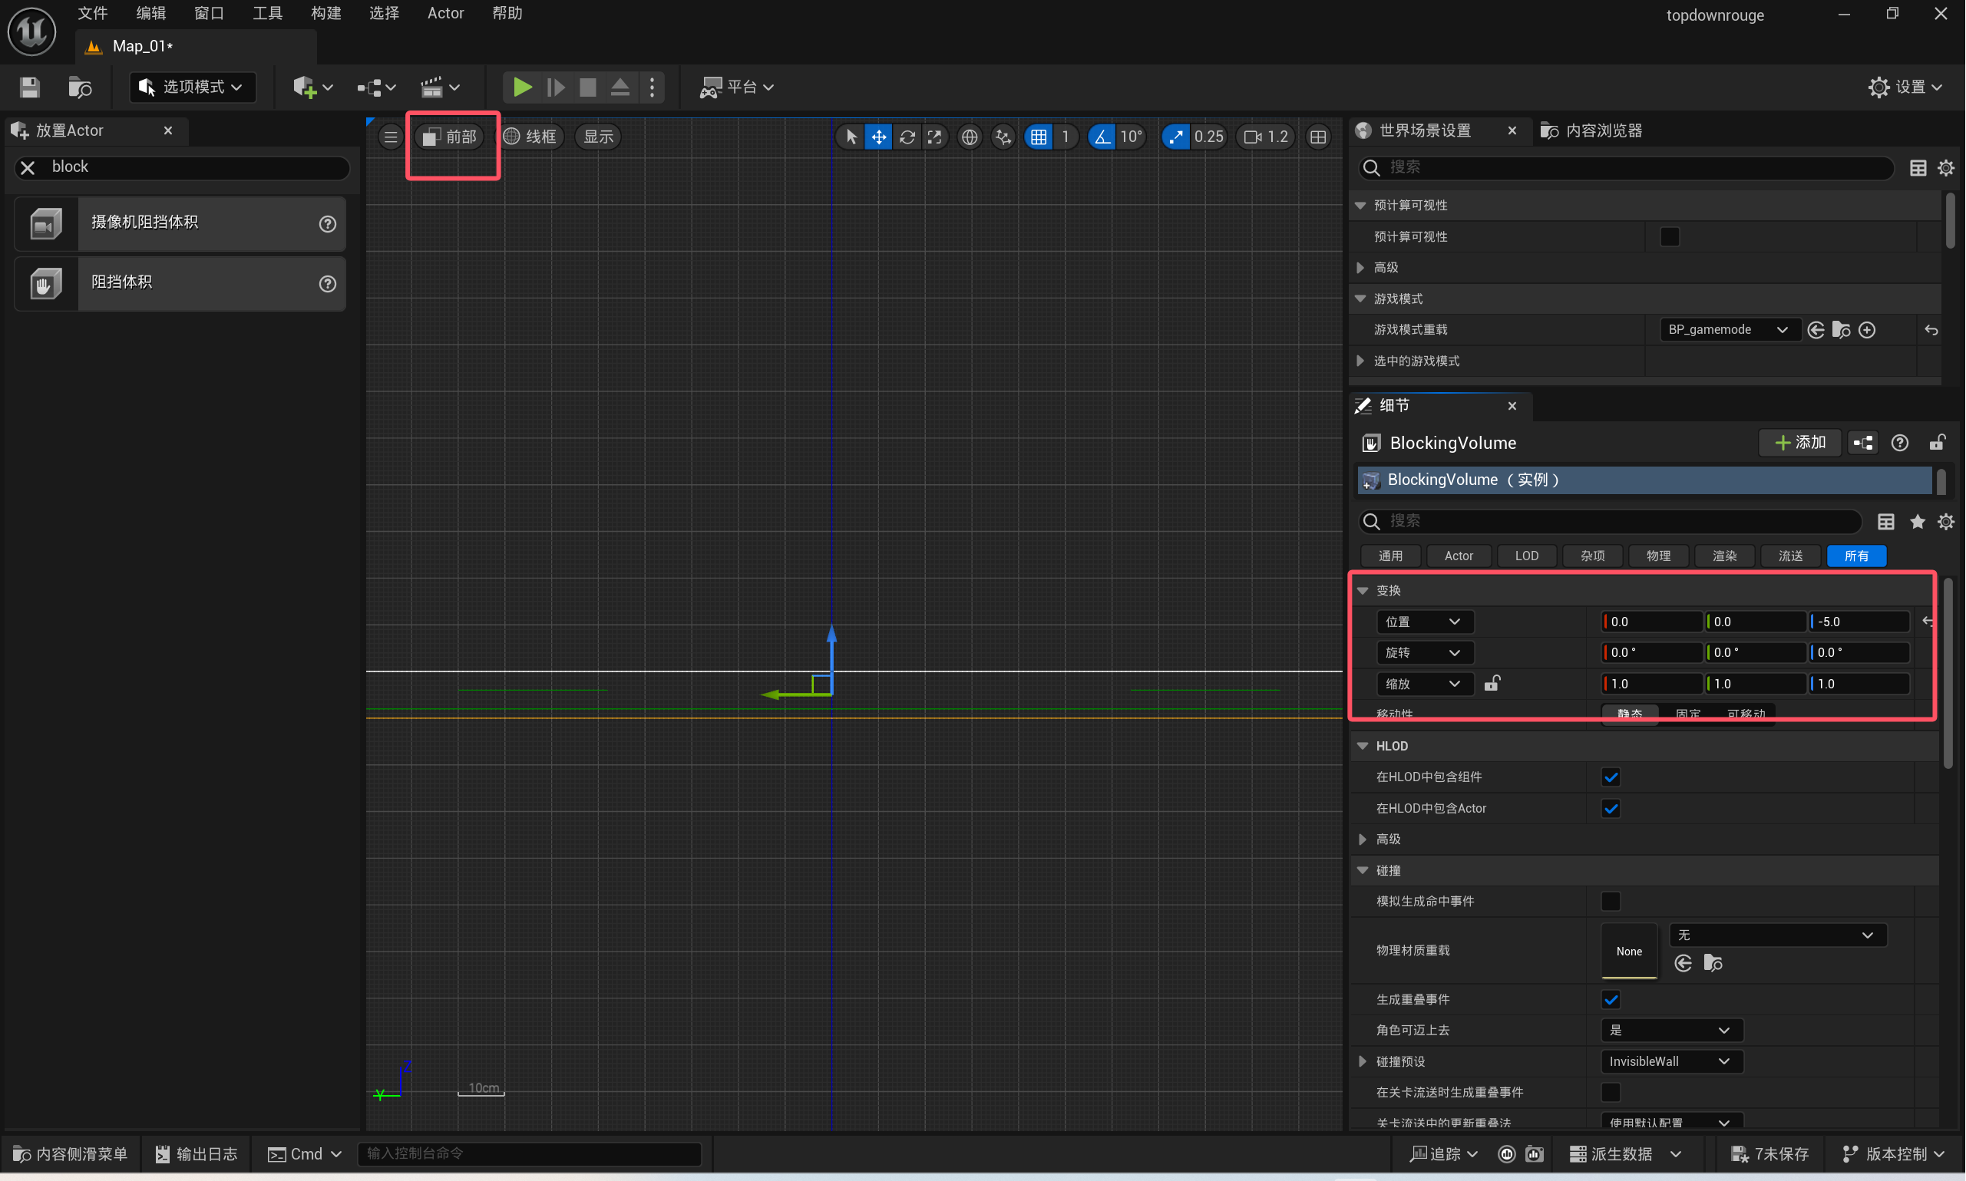Select the 摄像机阻挡体积 actor entry

[180, 223]
